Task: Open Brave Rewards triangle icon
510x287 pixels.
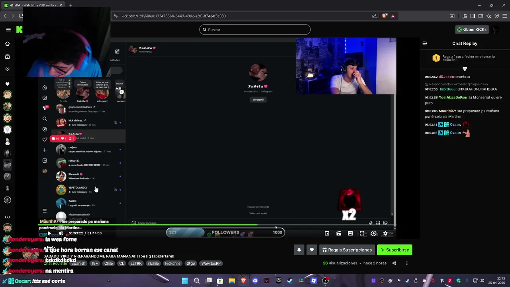Action: pos(393,16)
